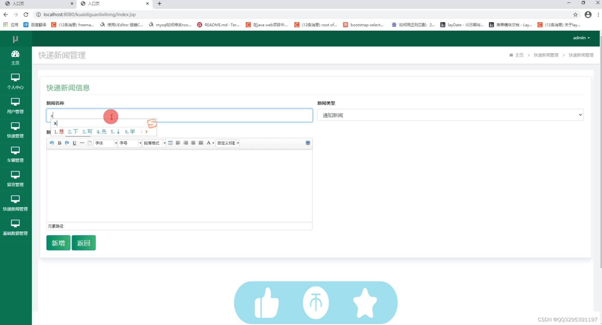The image size is (602, 325).
Task: Click the coin icon in the blue bar
Action: point(316,303)
